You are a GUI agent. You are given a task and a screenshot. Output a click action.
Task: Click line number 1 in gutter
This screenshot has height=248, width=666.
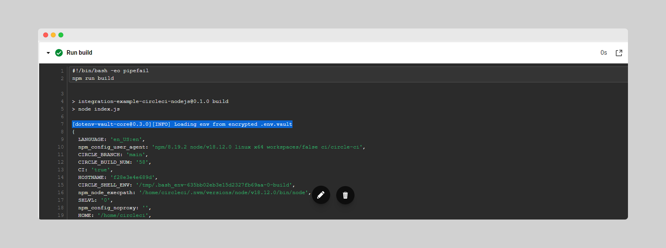coord(62,71)
